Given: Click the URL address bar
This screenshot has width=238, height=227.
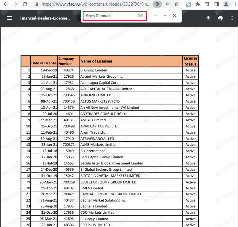Looking at the screenshot, I should point(95,4).
